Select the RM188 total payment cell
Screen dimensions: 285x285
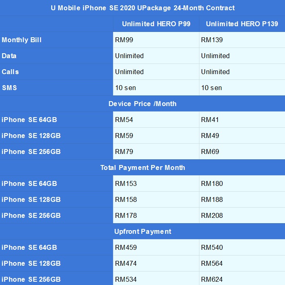[x=212, y=199]
